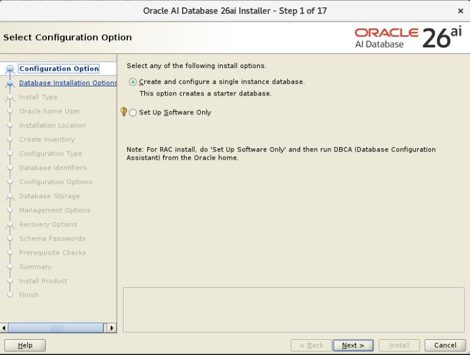
Task: Click the Oracle home User step label
Action: (50, 111)
